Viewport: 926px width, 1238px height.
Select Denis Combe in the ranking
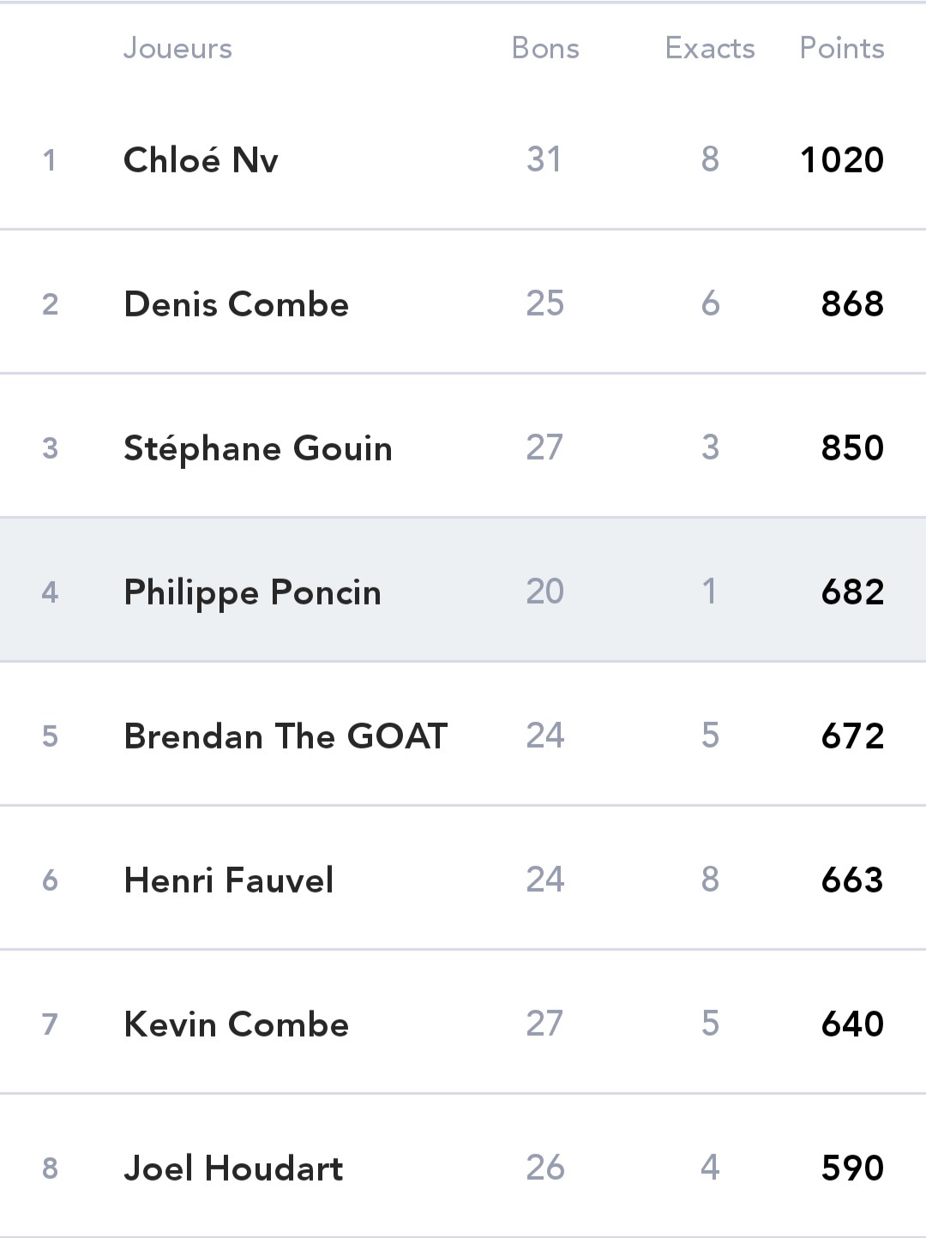(x=463, y=302)
